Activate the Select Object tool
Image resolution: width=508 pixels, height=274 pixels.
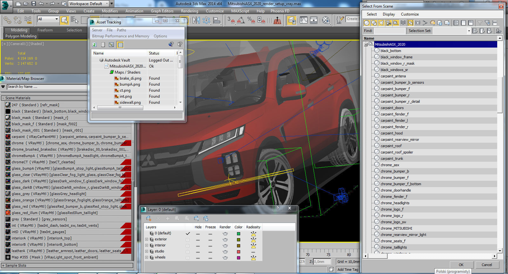[x=64, y=20]
